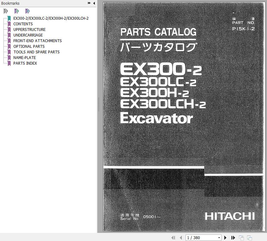
Task: Expand the bookmarks panel options arrows
Action: pyautogui.click(x=89, y=3)
